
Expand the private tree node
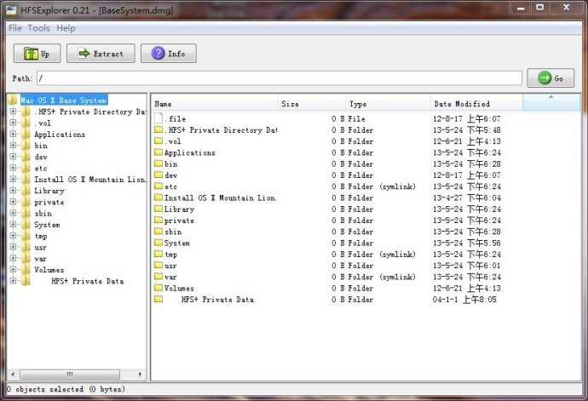point(13,202)
